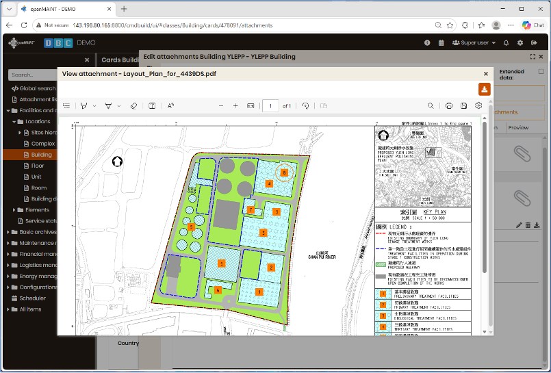Image resolution: width=551 pixels, height=373 pixels.
Task: Open Floor in the Locations tree
Action: 34,166
